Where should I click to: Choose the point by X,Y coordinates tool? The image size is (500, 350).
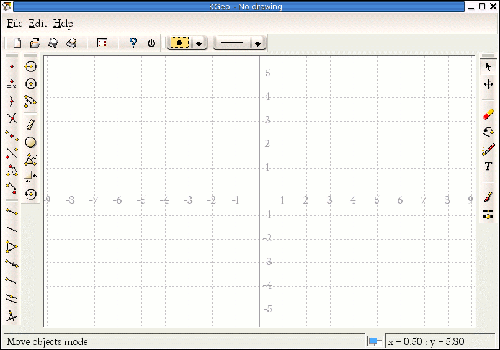[x=12, y=84]
